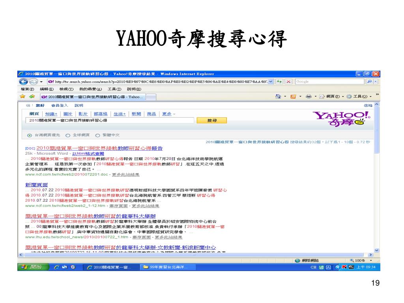Viewport: 404px width, 303px height.
Task: Click the vertical scrollbar down arrow
Action: pos(377,250)
